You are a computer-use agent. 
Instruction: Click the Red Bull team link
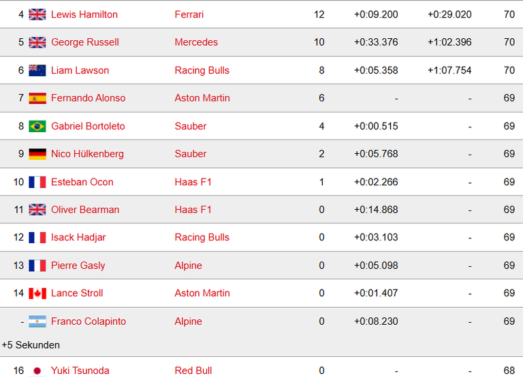[x=193, y=370]
